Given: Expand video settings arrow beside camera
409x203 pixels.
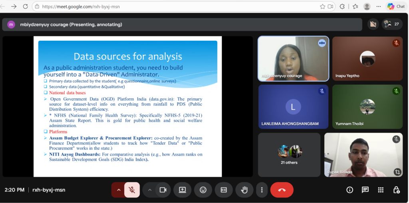Looking at the screenshot, I should pos(150,190).
